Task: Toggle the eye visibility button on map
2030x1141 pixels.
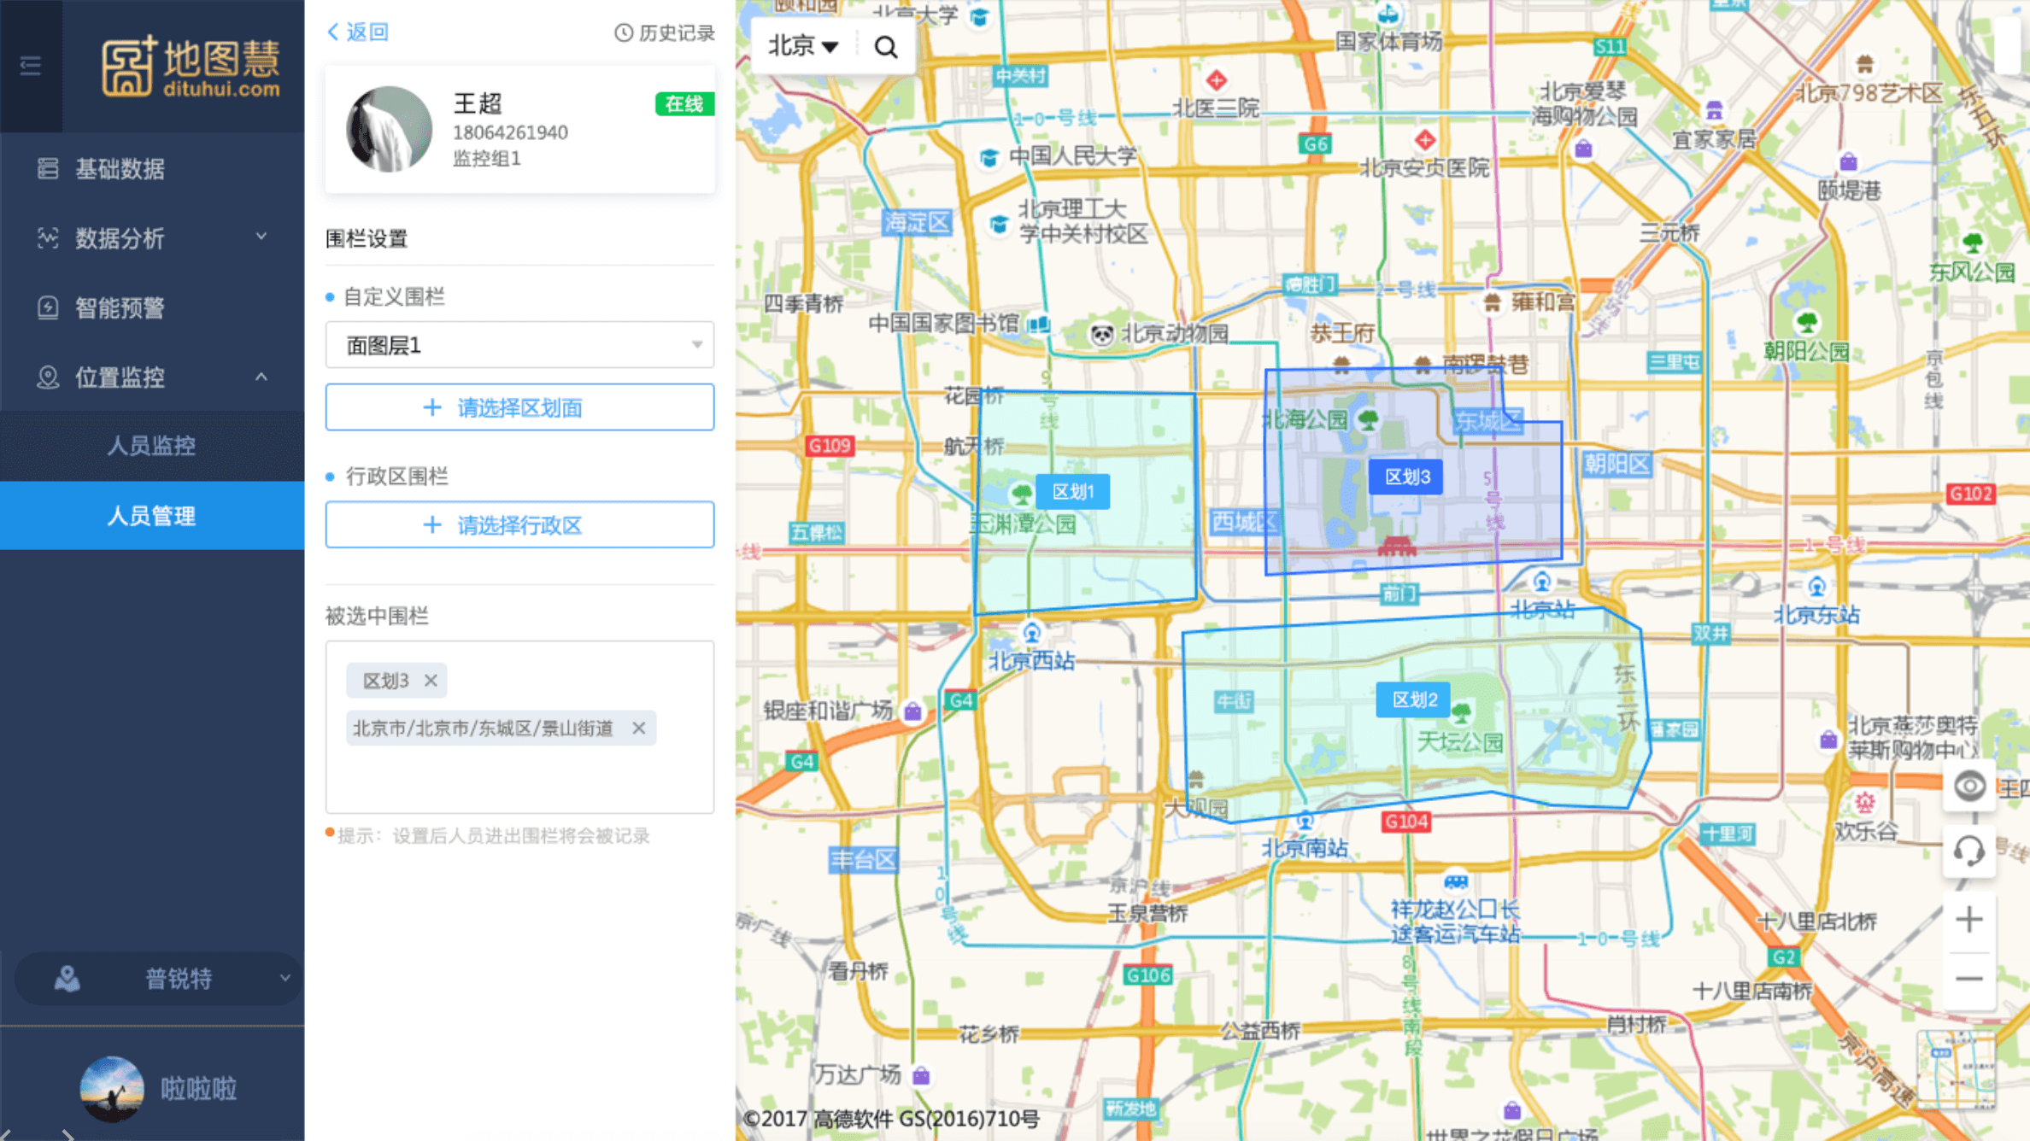Action: [x=1969, y=786]
